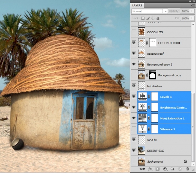This screenshot has width=196, height=173.
Task: Click mask link chain on Hue/Saturation 1 layer
Action: pos(149,118)
